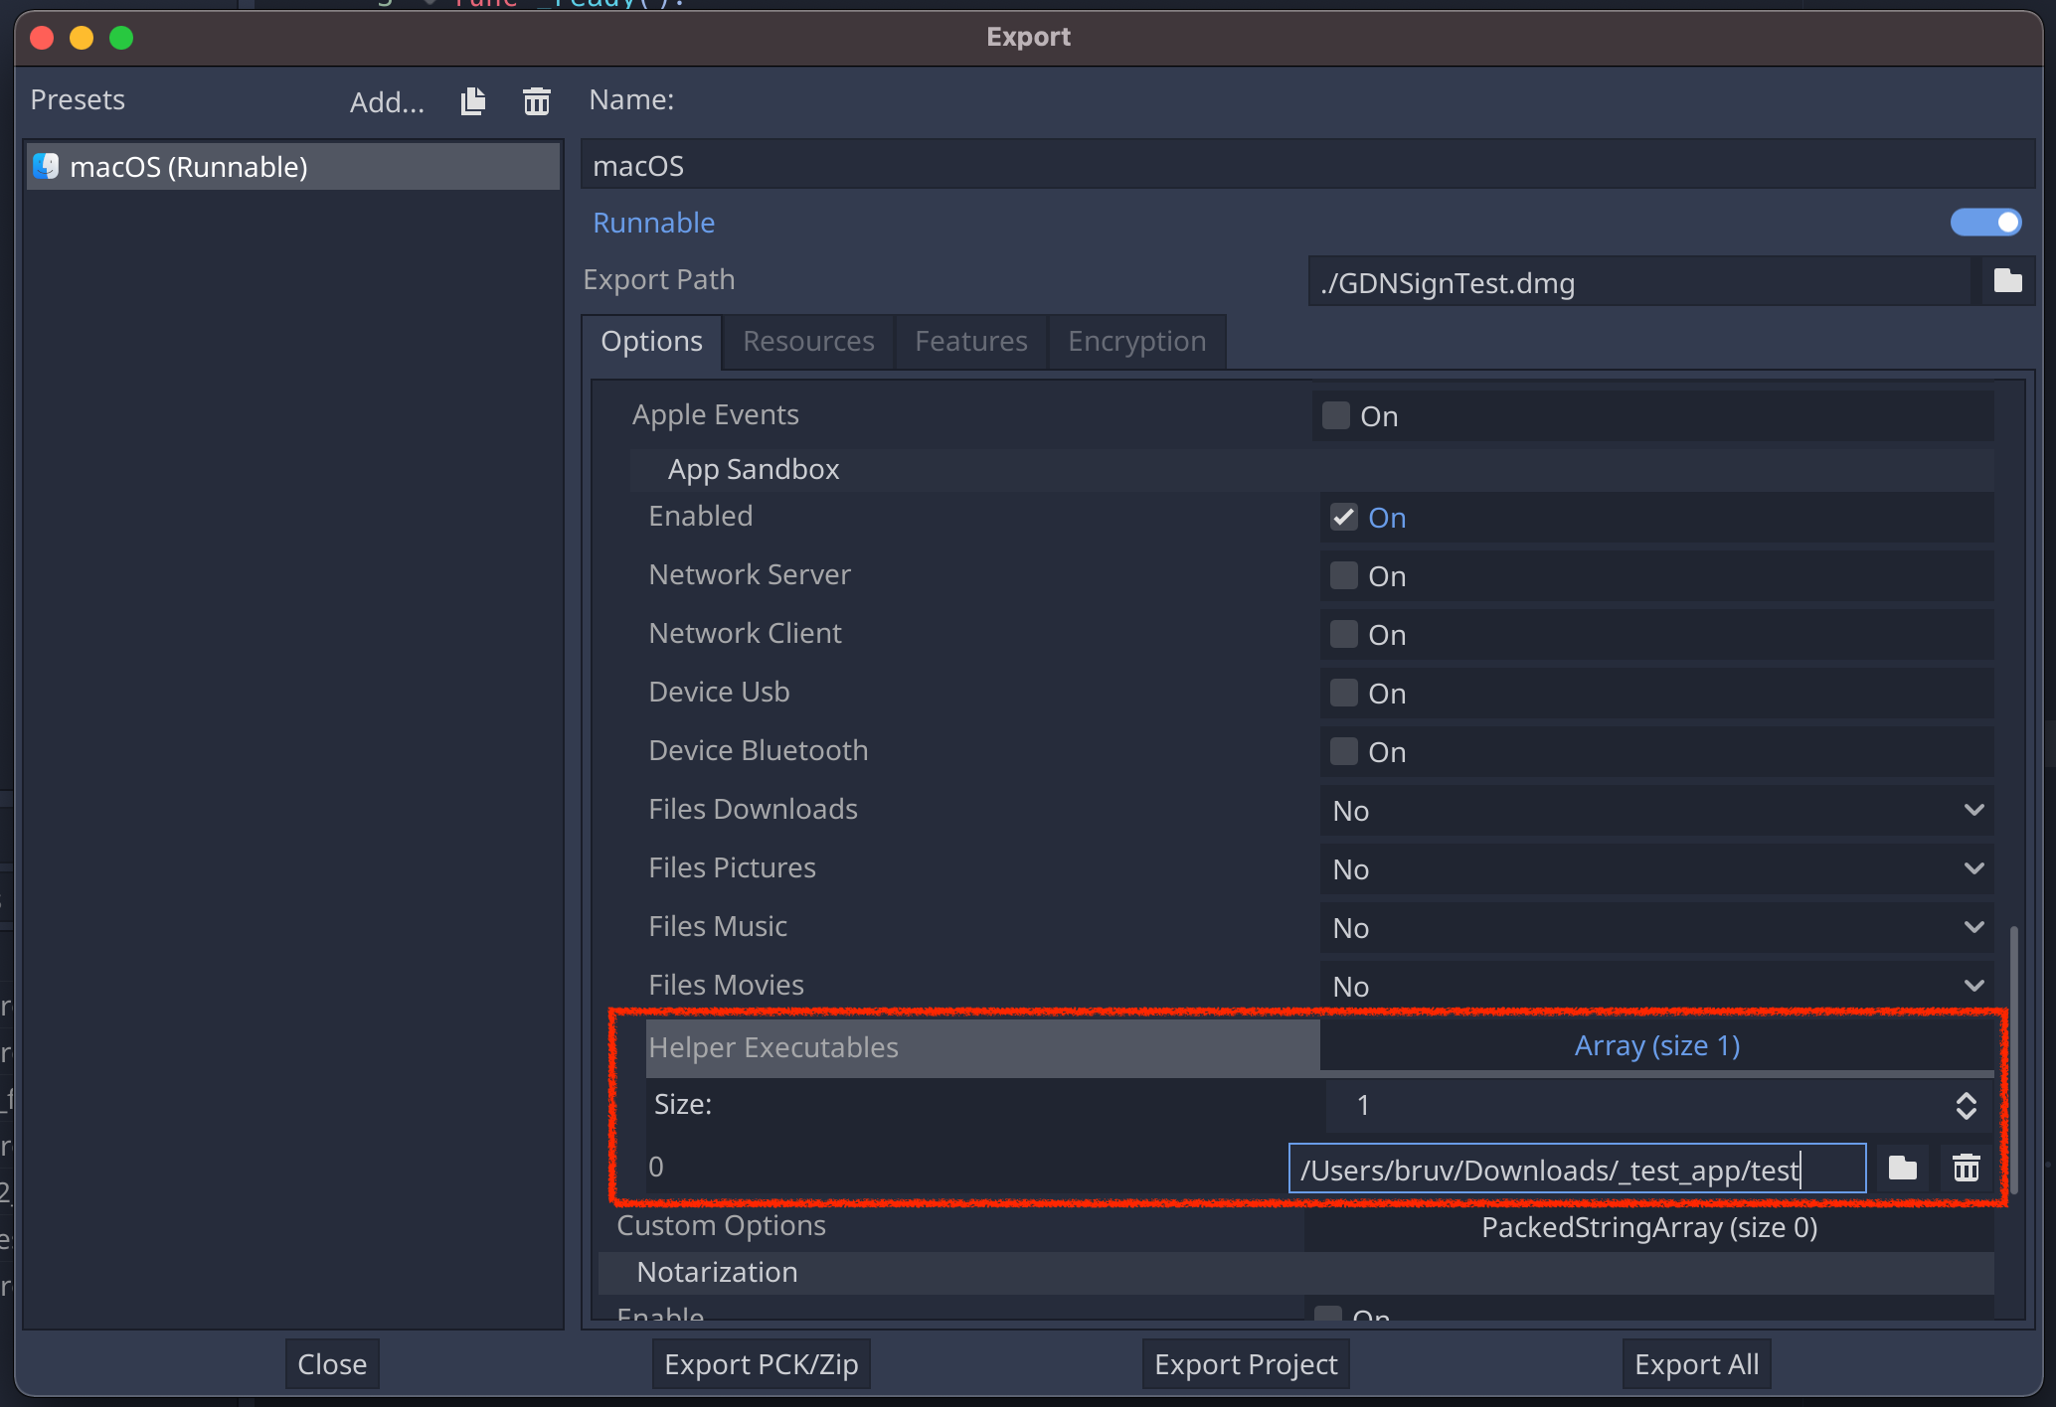Click Add... to create a new preset
Image resolution: width=2056 pixels, height=1407 pixels.
(x=387, y=100)
